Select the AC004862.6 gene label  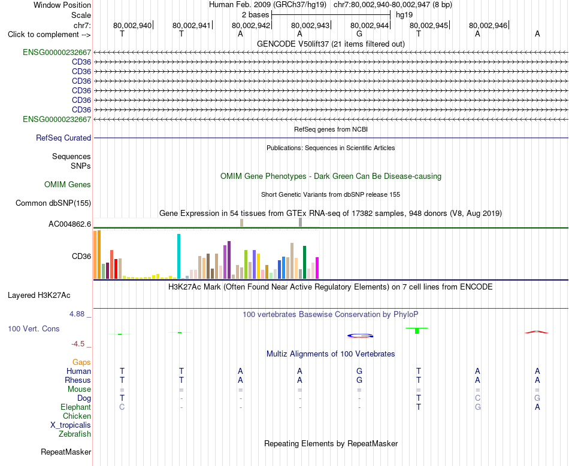(69, 224)
